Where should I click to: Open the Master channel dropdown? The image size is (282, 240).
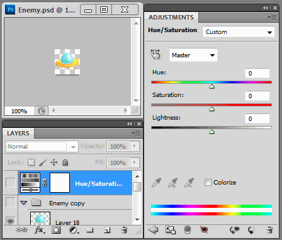[193, 55]
